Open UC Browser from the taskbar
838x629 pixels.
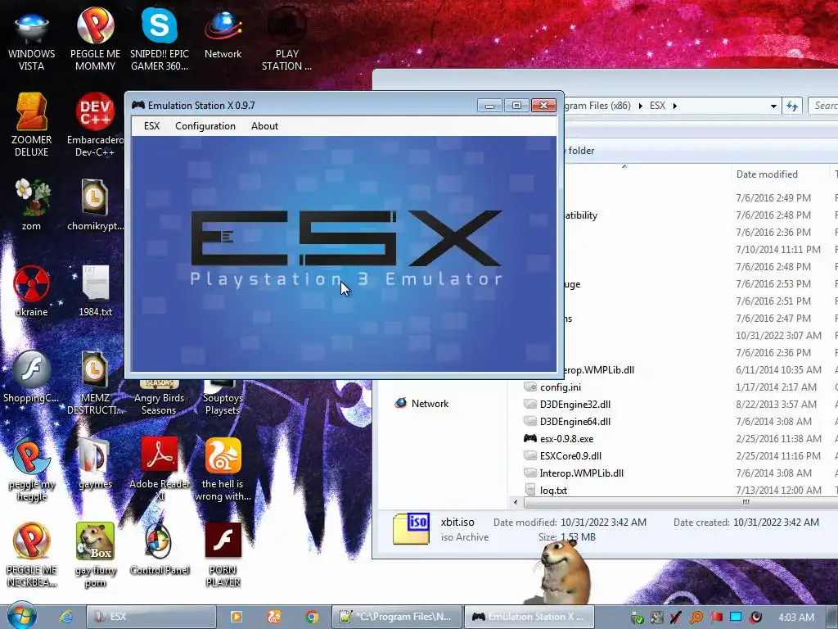tap(274, 617)
